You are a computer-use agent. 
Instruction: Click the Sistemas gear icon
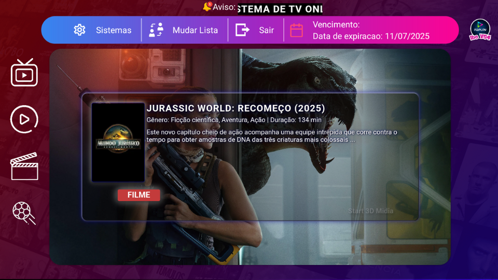[x=79, y=30]
